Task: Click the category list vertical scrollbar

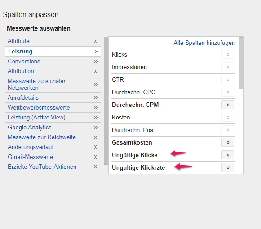Action: 106,101
